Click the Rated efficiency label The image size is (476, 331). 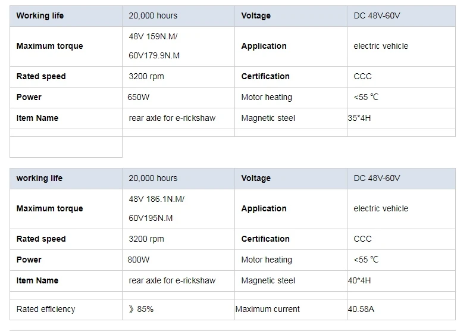pyautogui.click(x=46, y=309)
